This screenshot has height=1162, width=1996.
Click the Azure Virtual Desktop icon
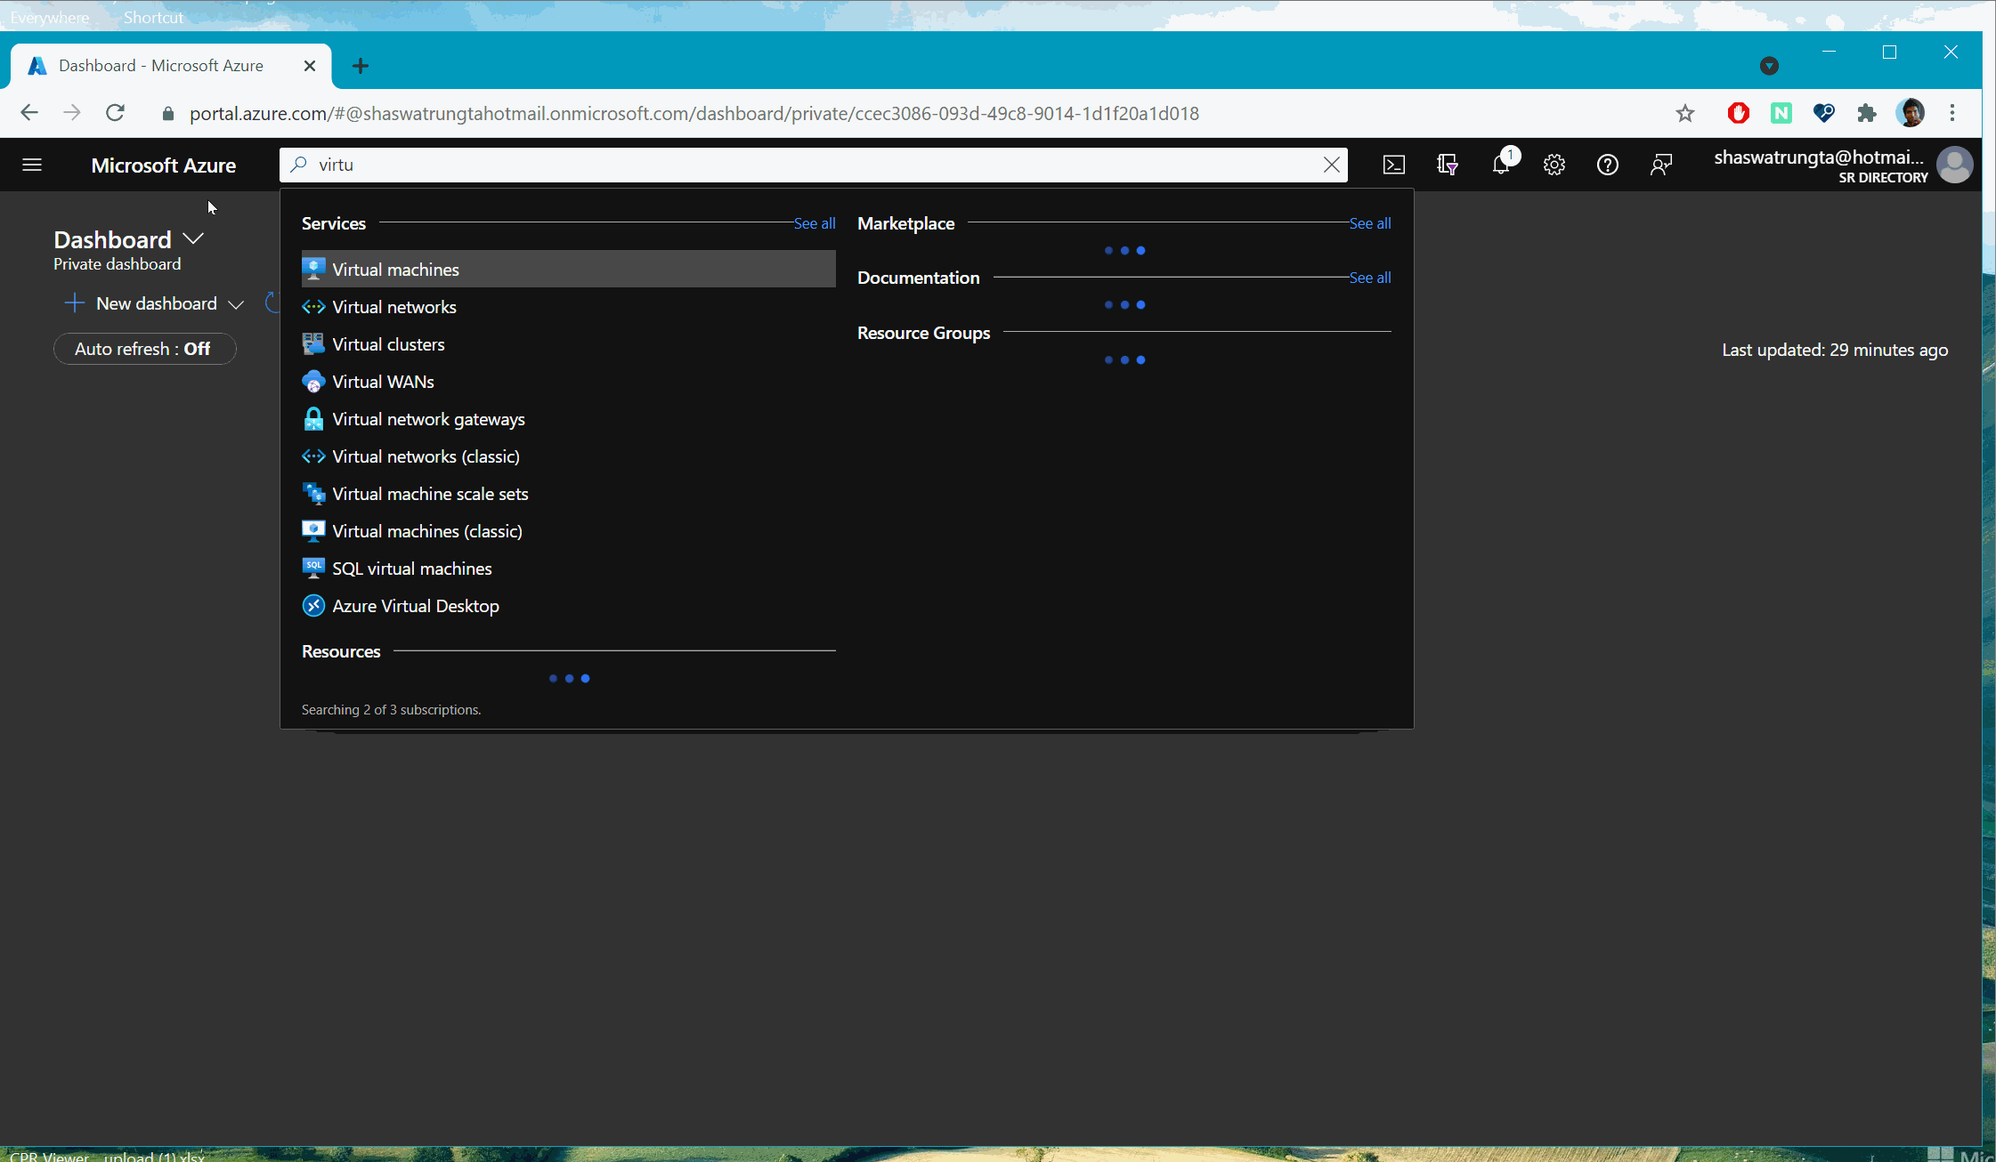click(313, 606)
